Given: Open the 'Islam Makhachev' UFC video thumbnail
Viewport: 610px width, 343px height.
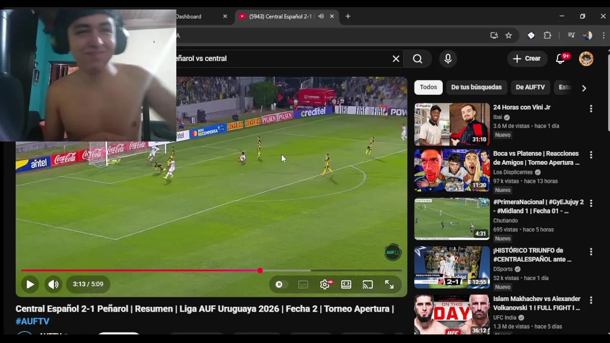Looking at the screenshot, I should click(x=452, y=315).
